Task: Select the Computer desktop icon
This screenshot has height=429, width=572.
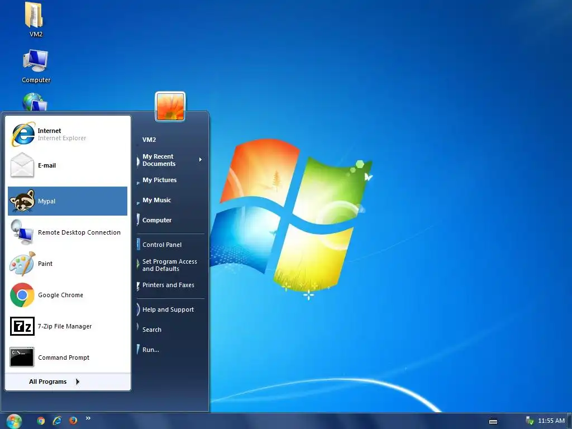Action: coord(36,66)
